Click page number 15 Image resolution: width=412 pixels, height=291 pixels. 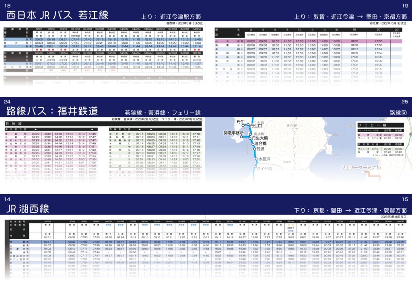click(x=405, y=199)
